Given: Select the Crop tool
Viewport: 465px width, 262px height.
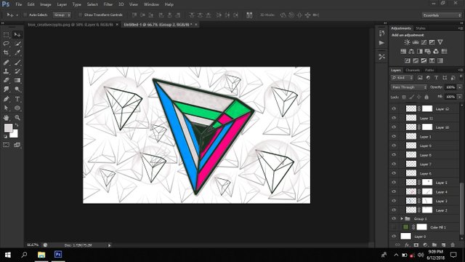Looking at the screenshot, I should (x=6, y=52).
